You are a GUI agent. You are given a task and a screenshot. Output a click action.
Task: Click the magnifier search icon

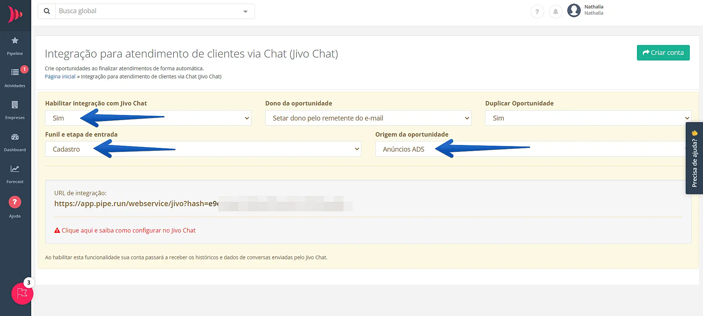[47, 11]
